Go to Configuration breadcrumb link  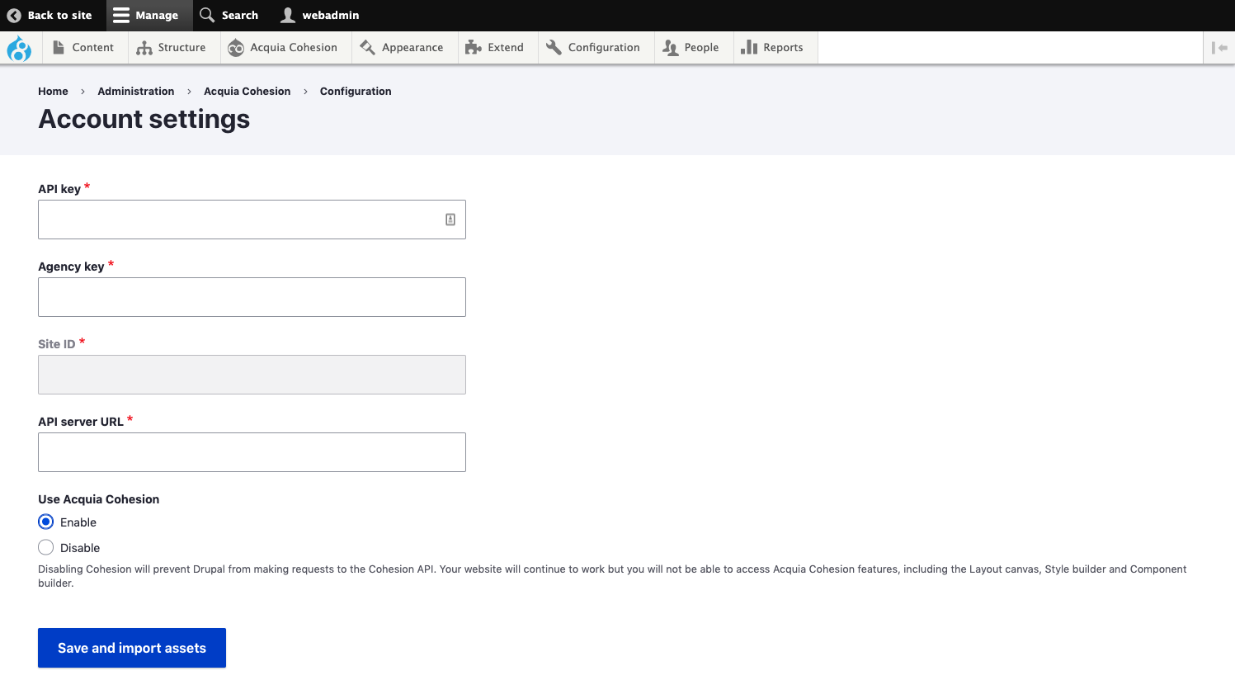(356, 91)
